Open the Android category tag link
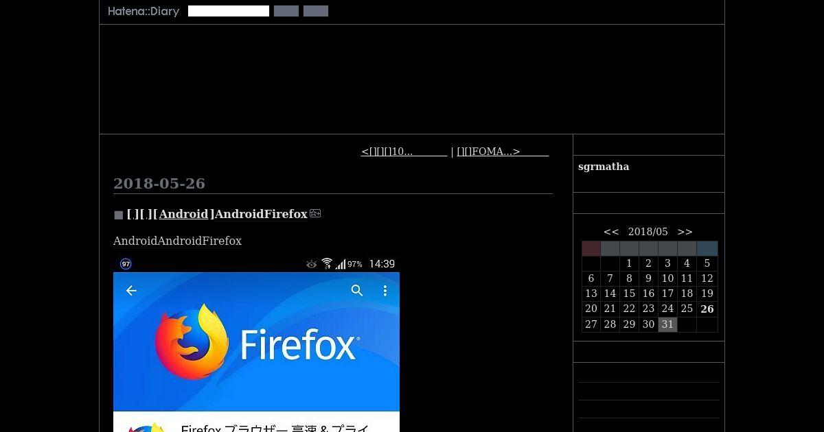 [183, 214]
